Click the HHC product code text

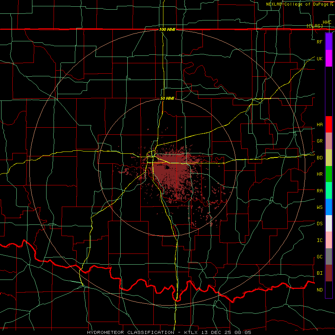(327, 22)
